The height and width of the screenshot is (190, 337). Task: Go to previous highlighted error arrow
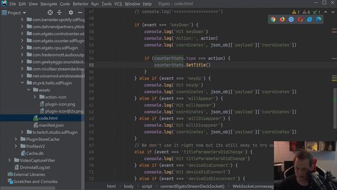pos(325,12)
